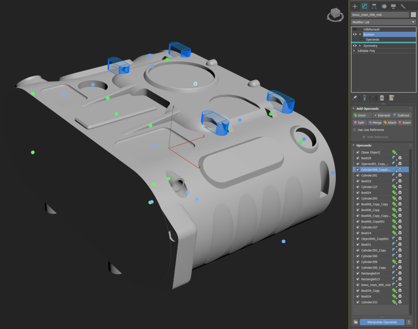Open Configure Modifier Sets icon

(x=392, y=98)
